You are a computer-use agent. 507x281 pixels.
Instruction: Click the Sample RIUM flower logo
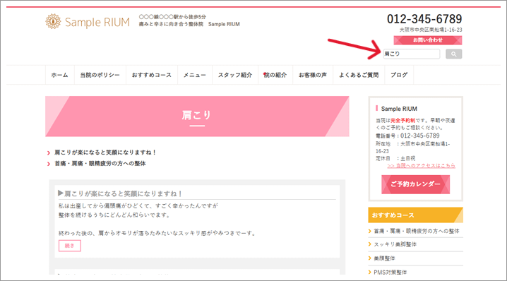(x=53, y=22)
